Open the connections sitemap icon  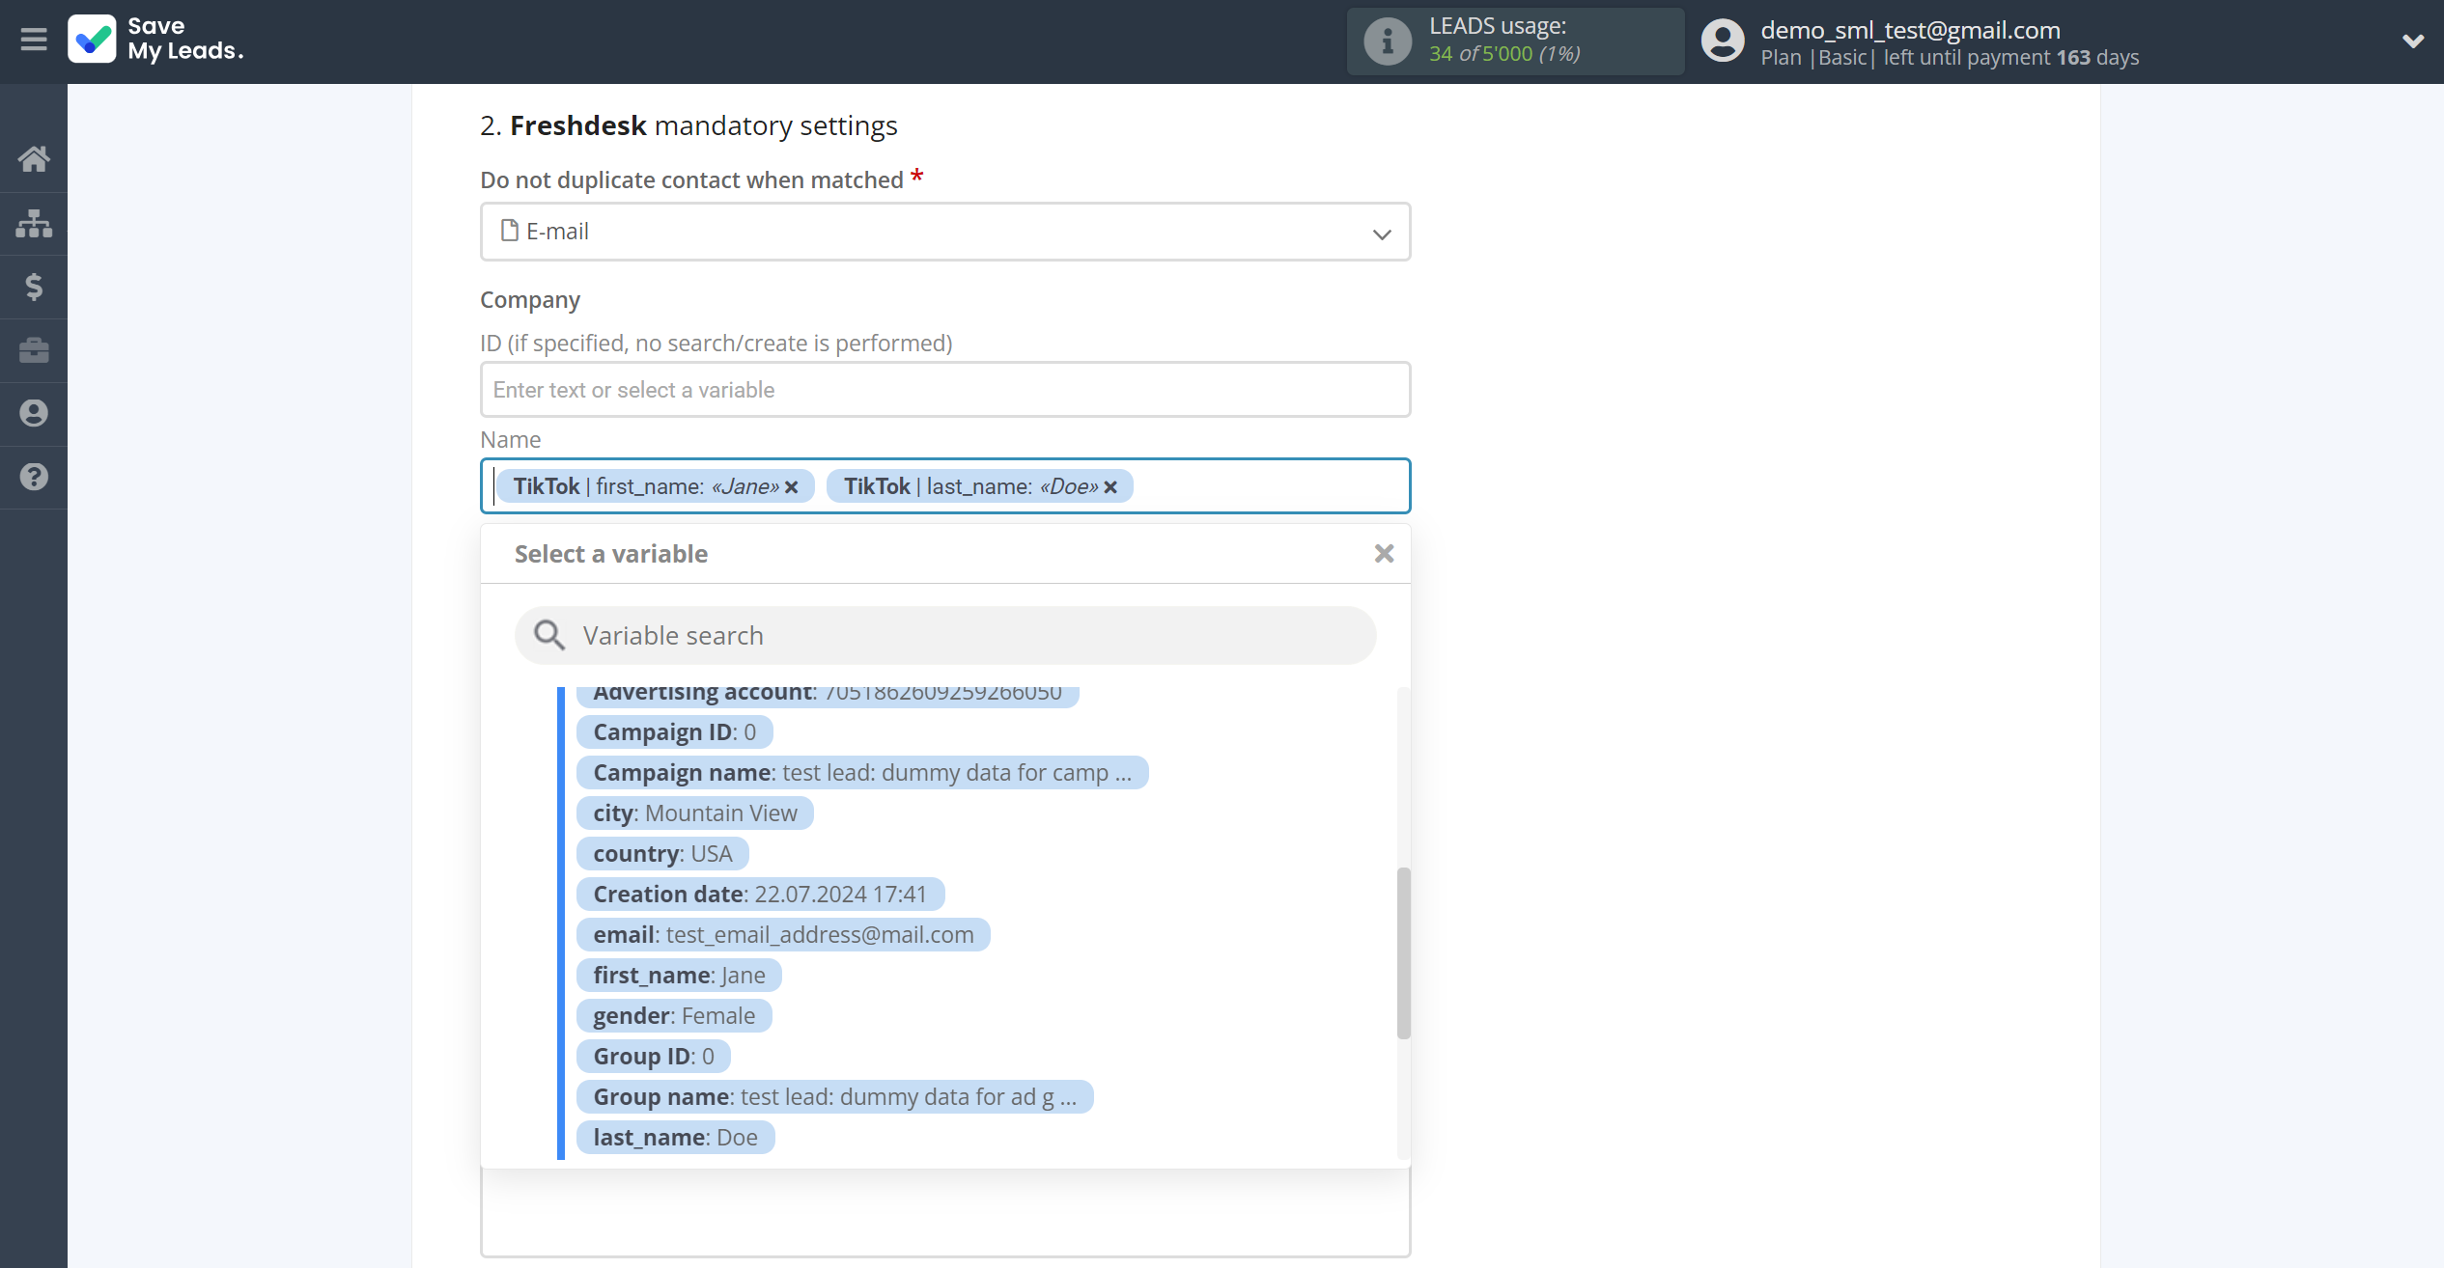[34, 223]
